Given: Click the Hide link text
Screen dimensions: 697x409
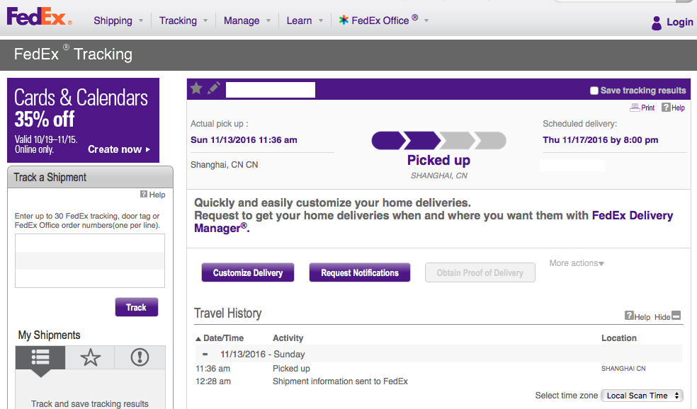Looking at the screenshot, I should 662,317.
